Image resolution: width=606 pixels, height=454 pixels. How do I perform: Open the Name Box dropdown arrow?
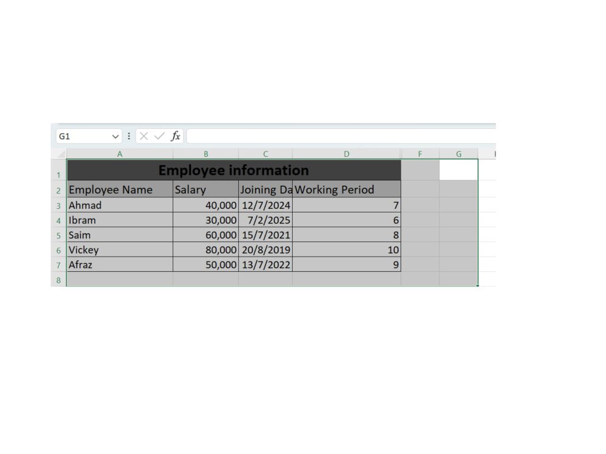tap(115, 136)
